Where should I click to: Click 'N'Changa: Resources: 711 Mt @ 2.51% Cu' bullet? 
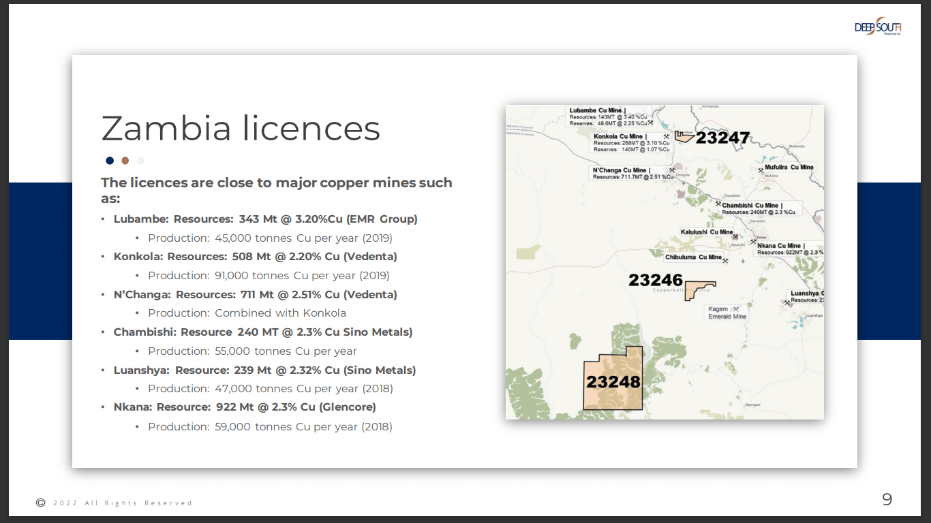(x=256, y=295)
